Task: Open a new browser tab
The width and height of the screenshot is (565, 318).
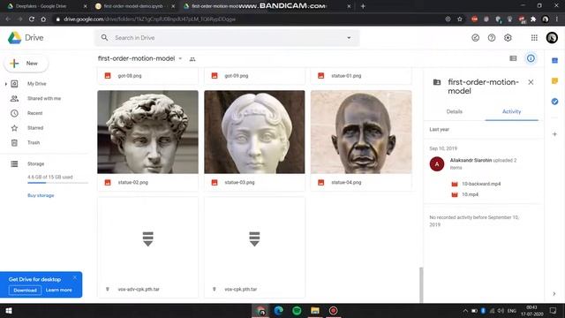Action: (x=363, y=6)
